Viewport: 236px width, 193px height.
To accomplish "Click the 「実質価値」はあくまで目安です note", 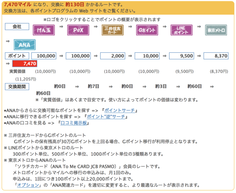I will pos(117,100).
